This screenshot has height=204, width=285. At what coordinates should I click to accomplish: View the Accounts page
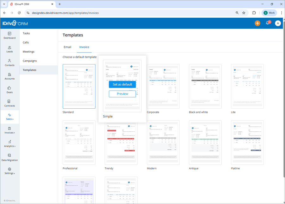pos(9,76)
